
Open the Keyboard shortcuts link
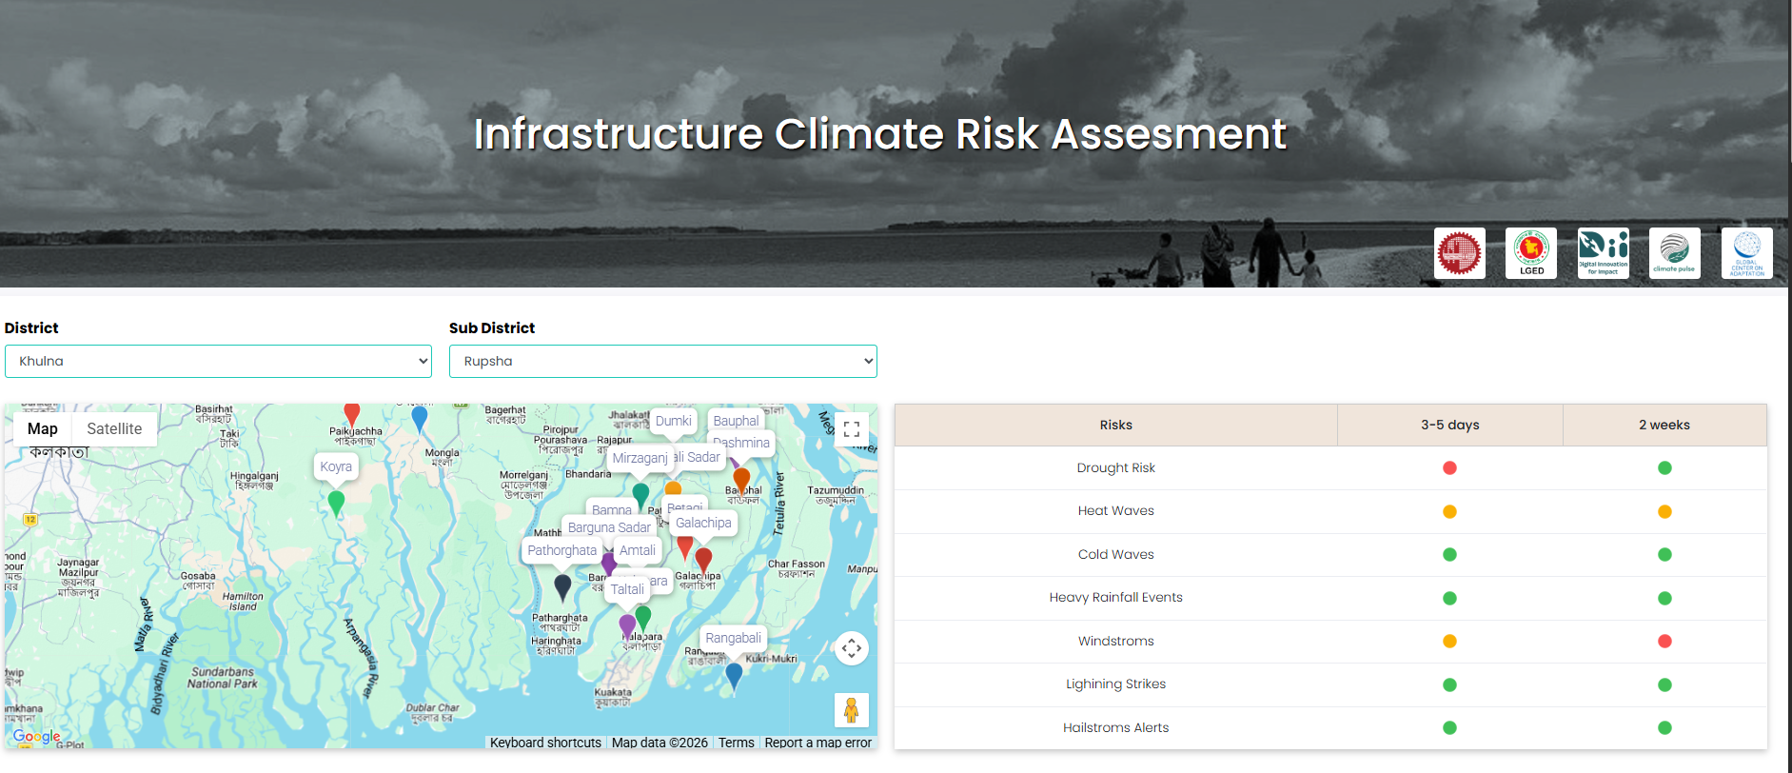click(x=545, y=743)
